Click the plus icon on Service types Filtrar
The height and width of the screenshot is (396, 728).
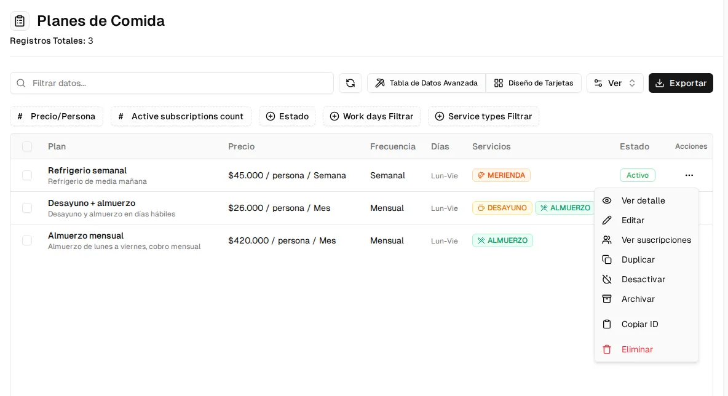pos(439,117)
